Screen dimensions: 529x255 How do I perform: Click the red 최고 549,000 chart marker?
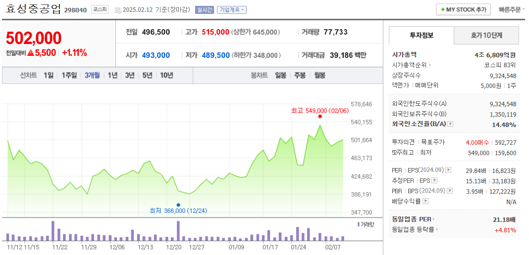click(320, 117)
